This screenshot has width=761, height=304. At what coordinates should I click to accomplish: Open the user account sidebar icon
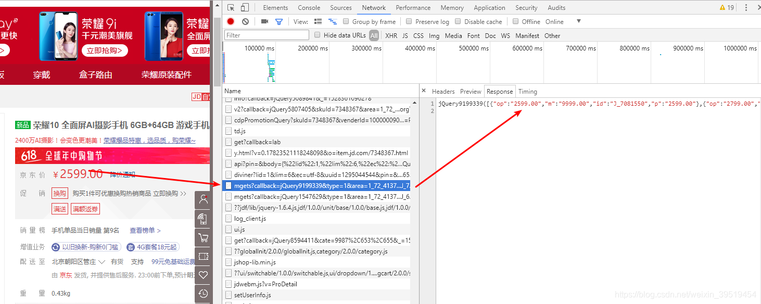tap(204, 199)
